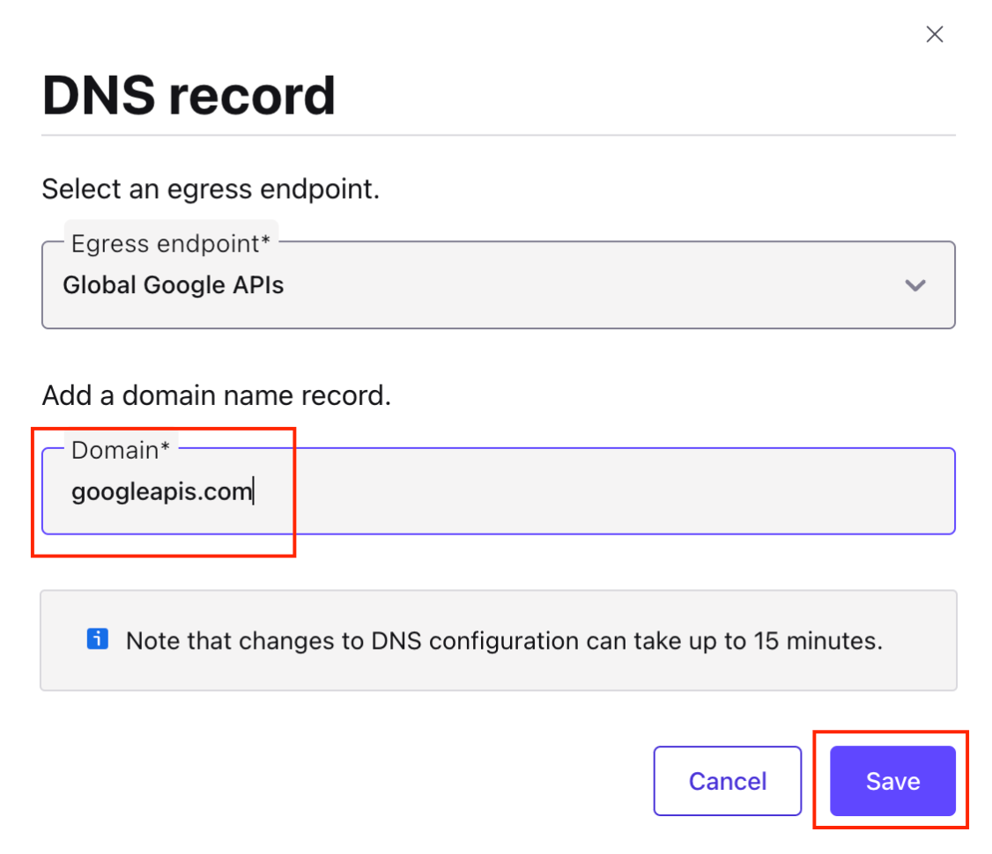Click the DNS configuration note banner
The width and height of the screenshot is (992, 854).
[498, 640]
